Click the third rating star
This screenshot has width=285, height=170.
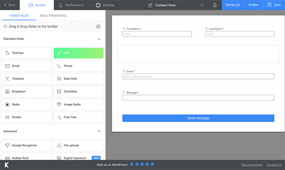[142, 164]
